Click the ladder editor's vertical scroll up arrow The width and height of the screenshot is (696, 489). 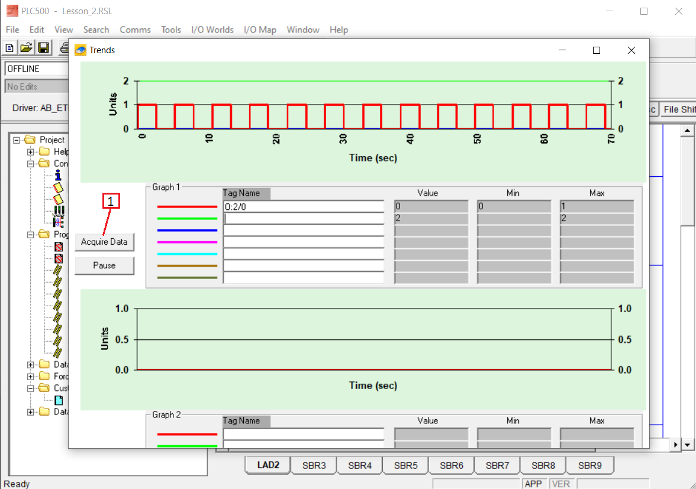pos(687,130)
